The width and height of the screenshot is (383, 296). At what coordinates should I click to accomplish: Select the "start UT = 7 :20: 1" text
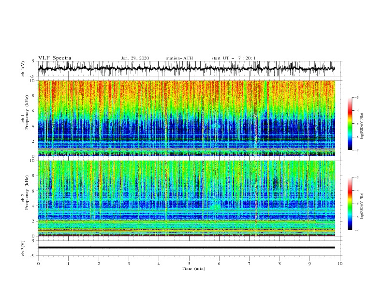click(234, 58)
